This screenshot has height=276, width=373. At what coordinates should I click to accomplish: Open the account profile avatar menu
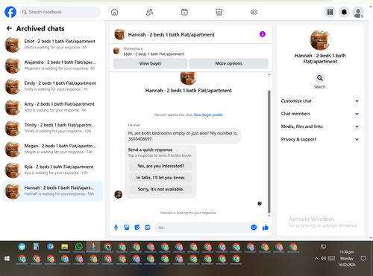pos(358,12)
